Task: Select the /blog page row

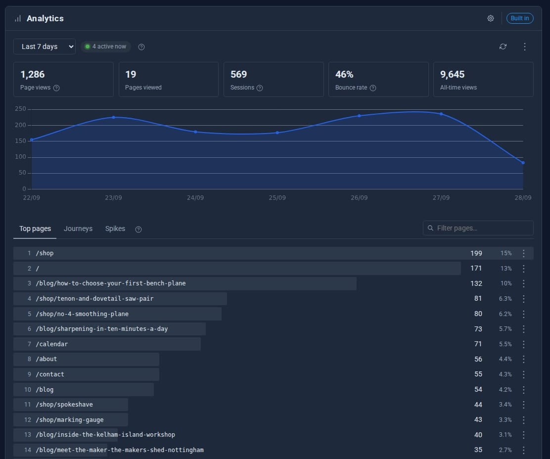Action: (x=273, y=390)
